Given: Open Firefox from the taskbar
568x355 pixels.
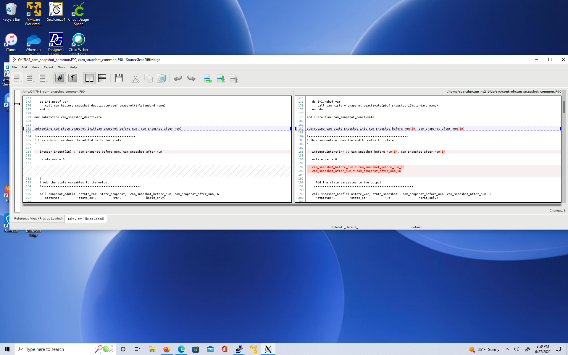Looking at the screenshot, I should 167,349.
